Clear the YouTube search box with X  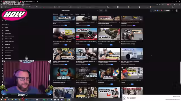98,11
